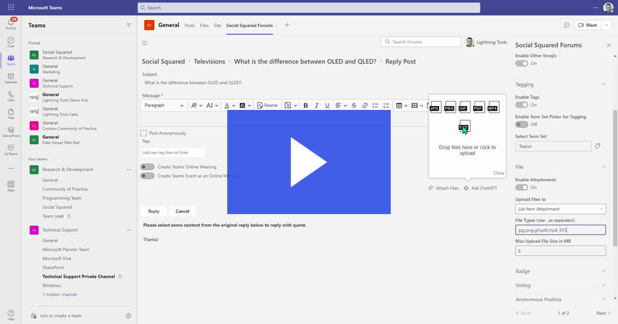Toggle bold formatting in the editor

pos(305,105)
